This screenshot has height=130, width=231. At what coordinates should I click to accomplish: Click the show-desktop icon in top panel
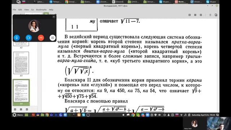[x=18, y=2]
